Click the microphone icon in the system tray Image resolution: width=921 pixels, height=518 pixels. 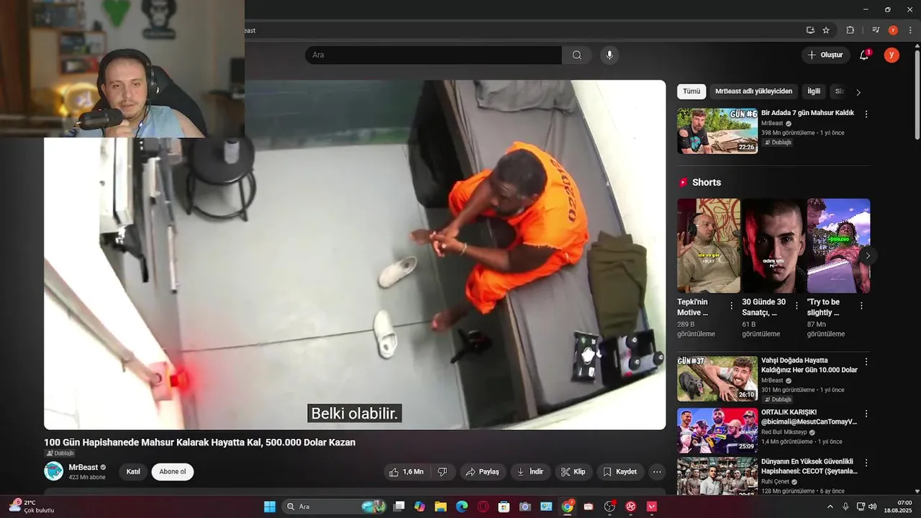(845, 506)
